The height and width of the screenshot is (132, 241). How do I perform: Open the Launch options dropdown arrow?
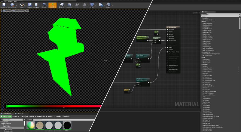(112, 5)
